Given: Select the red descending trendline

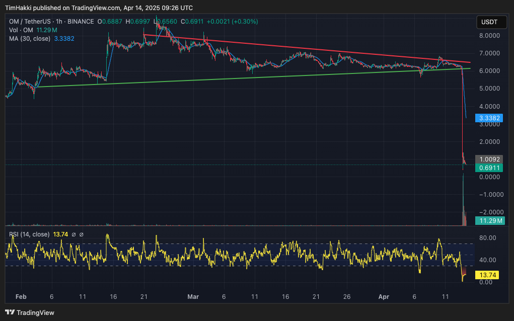Looking at the screenshot, I should (302, 49).
